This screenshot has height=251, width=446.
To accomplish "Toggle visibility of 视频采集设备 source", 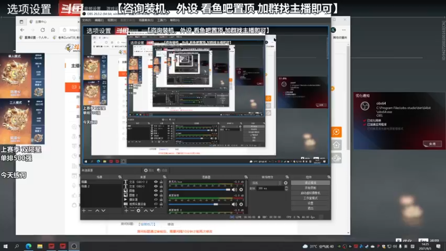I will coord(156,204).
